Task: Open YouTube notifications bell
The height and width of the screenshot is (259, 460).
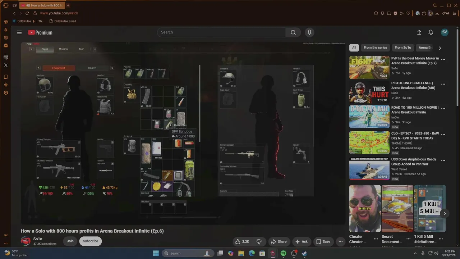Action: click(x=431, y=32)
